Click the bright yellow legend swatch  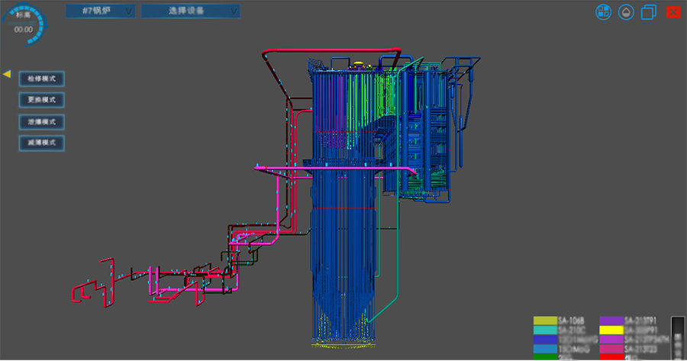pyautogui.click(x=611, y=330)
